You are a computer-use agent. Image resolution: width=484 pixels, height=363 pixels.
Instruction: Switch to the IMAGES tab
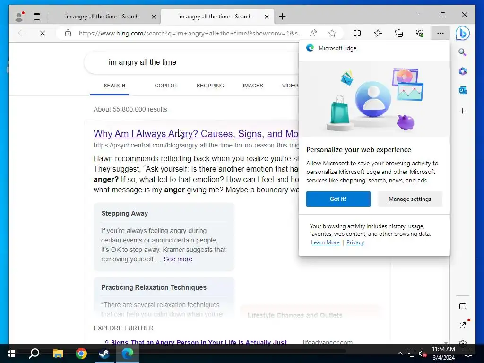tap(253, 86)
